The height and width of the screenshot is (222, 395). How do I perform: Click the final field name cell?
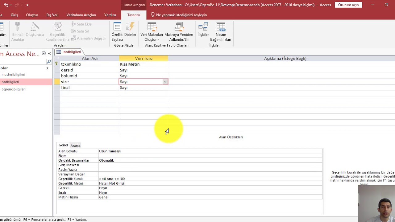pos(89,88)
